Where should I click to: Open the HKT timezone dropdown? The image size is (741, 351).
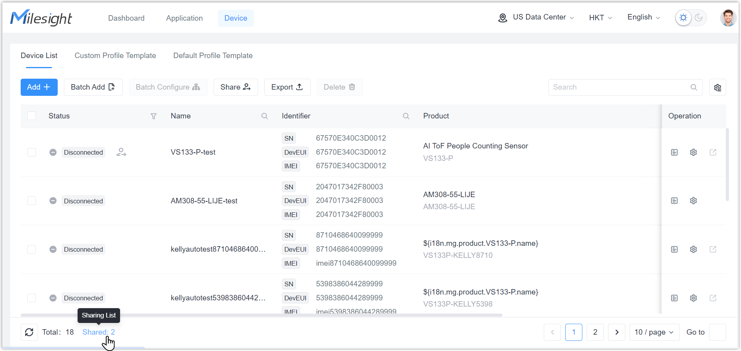point(600,18)
